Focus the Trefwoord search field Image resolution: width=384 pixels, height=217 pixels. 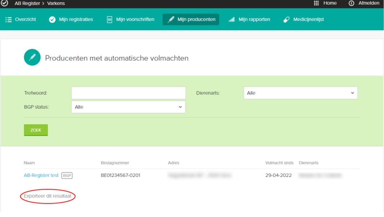click(128, 93)
